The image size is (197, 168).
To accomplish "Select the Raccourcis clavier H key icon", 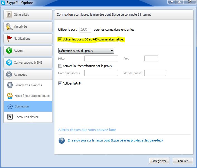I will 10,117.
